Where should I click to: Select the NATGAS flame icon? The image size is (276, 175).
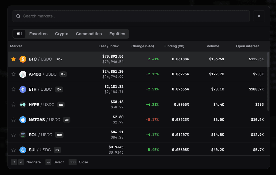23,119
